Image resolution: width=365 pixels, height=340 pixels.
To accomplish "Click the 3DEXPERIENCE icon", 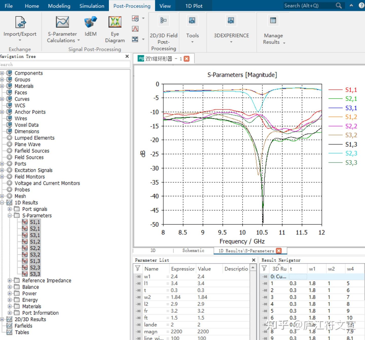I will click(231, 21).
